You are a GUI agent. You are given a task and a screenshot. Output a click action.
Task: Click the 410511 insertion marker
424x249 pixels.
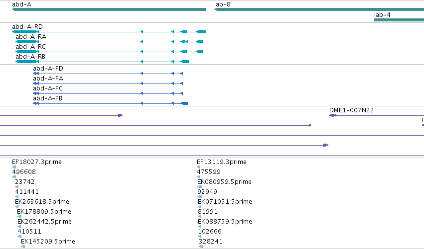click(x=19, y=237)
